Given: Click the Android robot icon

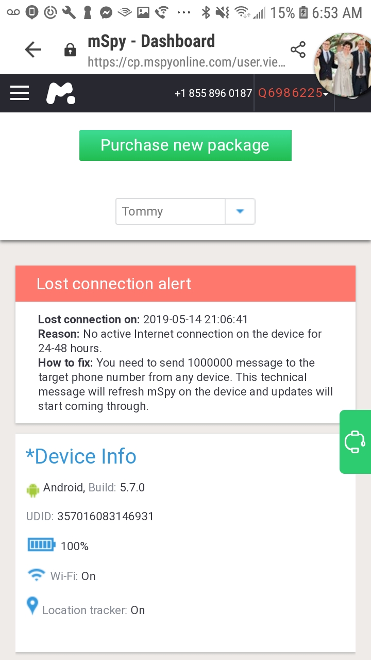Looking at the screenshot, I should pos(33,489).
